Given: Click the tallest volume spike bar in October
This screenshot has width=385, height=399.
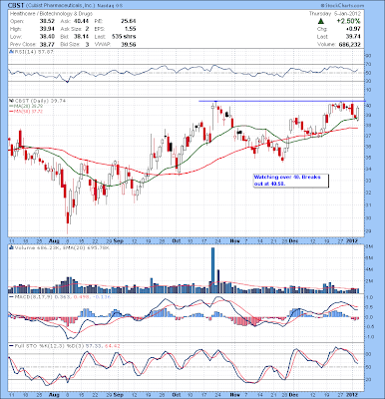Looking at the screenshot, I should tap(212, 270).
